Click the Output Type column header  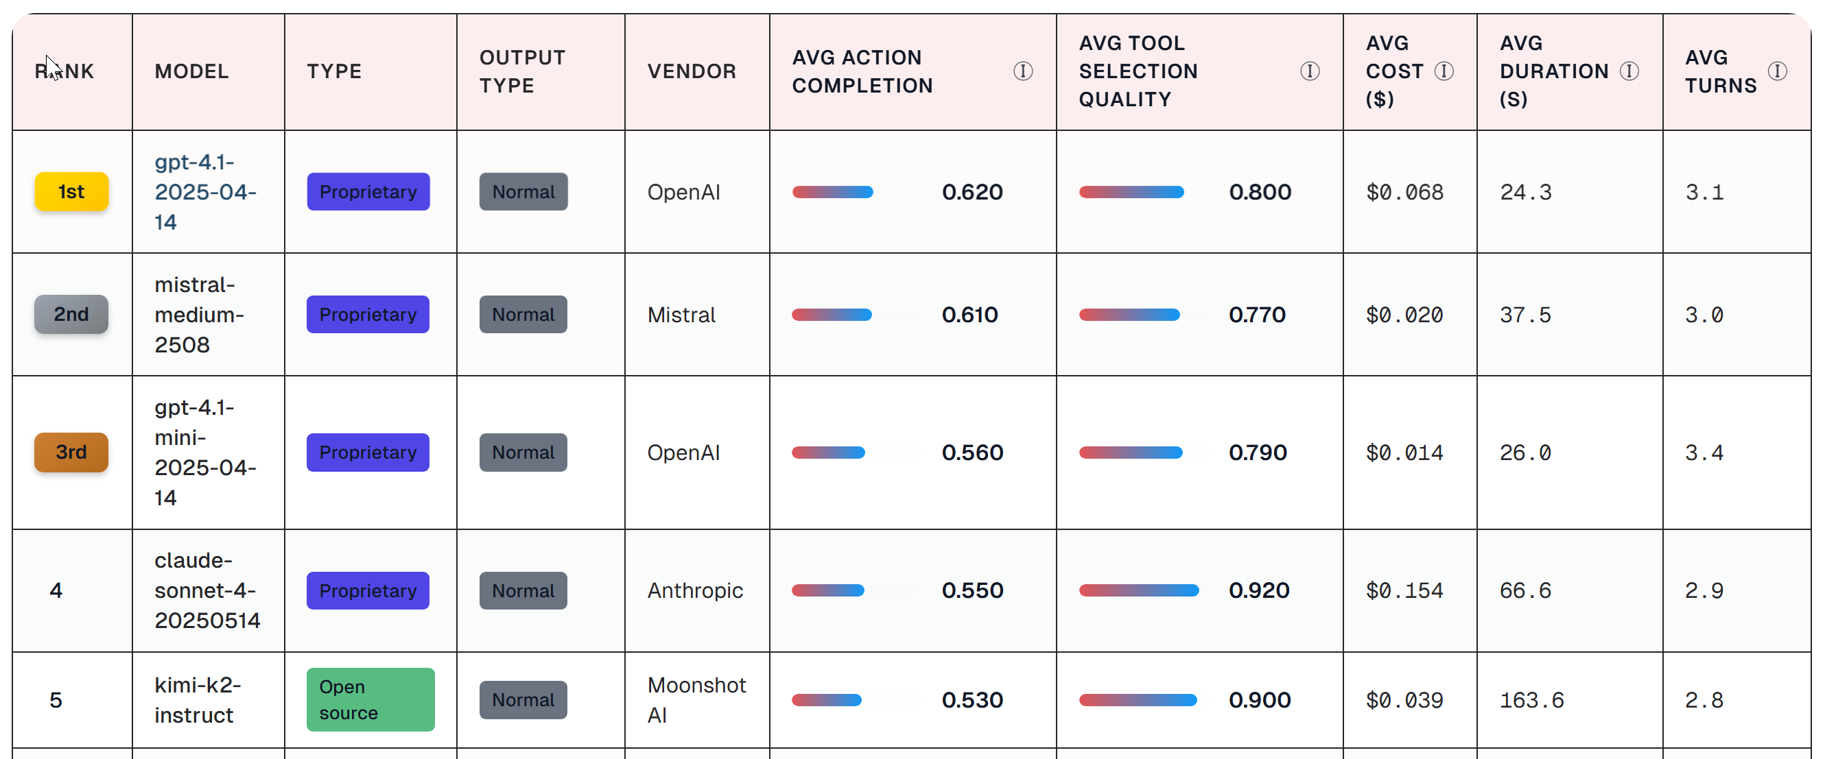522,71
